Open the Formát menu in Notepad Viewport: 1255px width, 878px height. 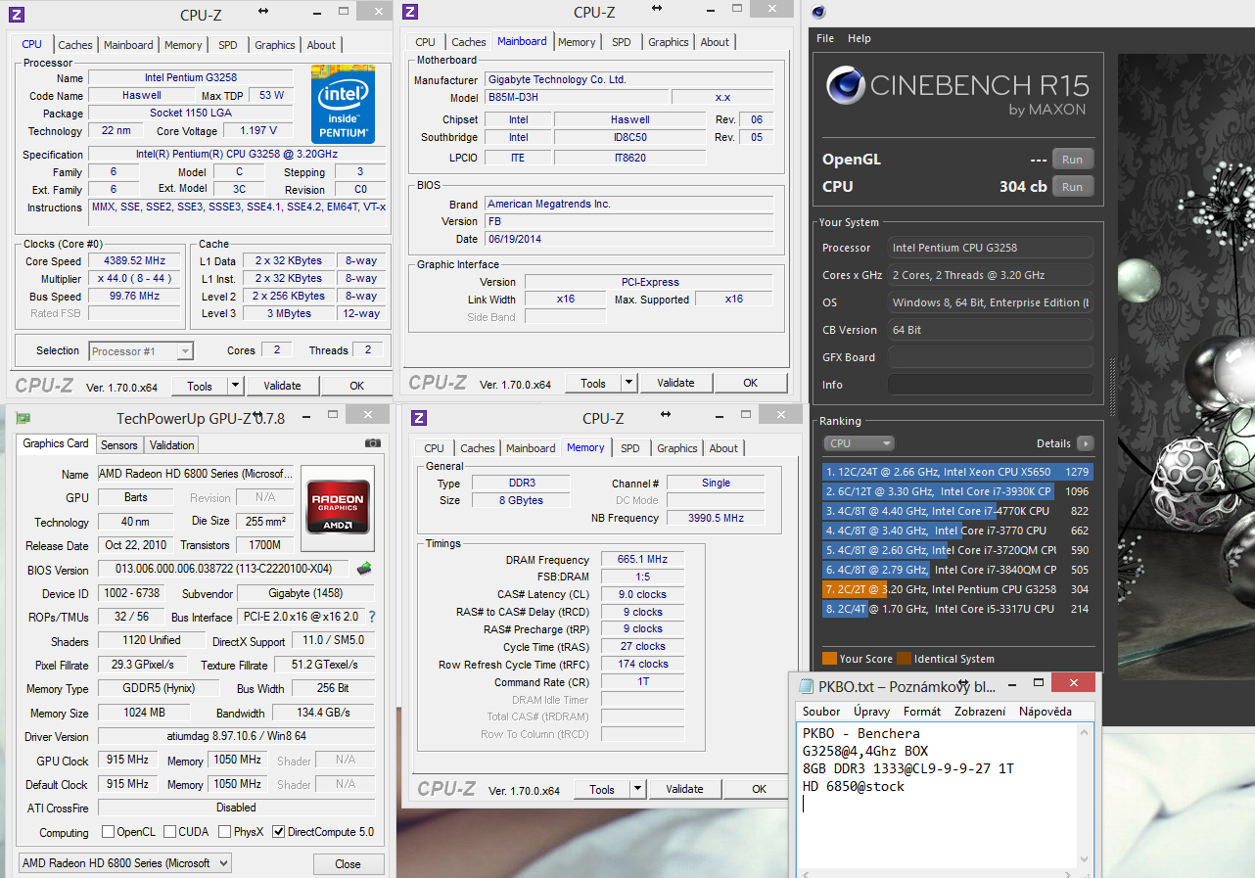click(x=922, y=712)
